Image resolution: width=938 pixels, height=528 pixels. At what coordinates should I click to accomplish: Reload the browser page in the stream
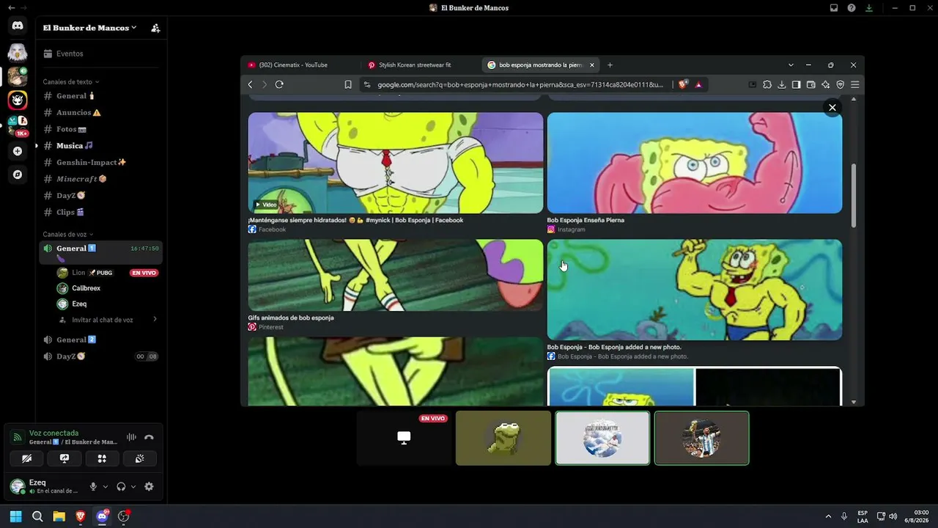(x=279, y=84)
